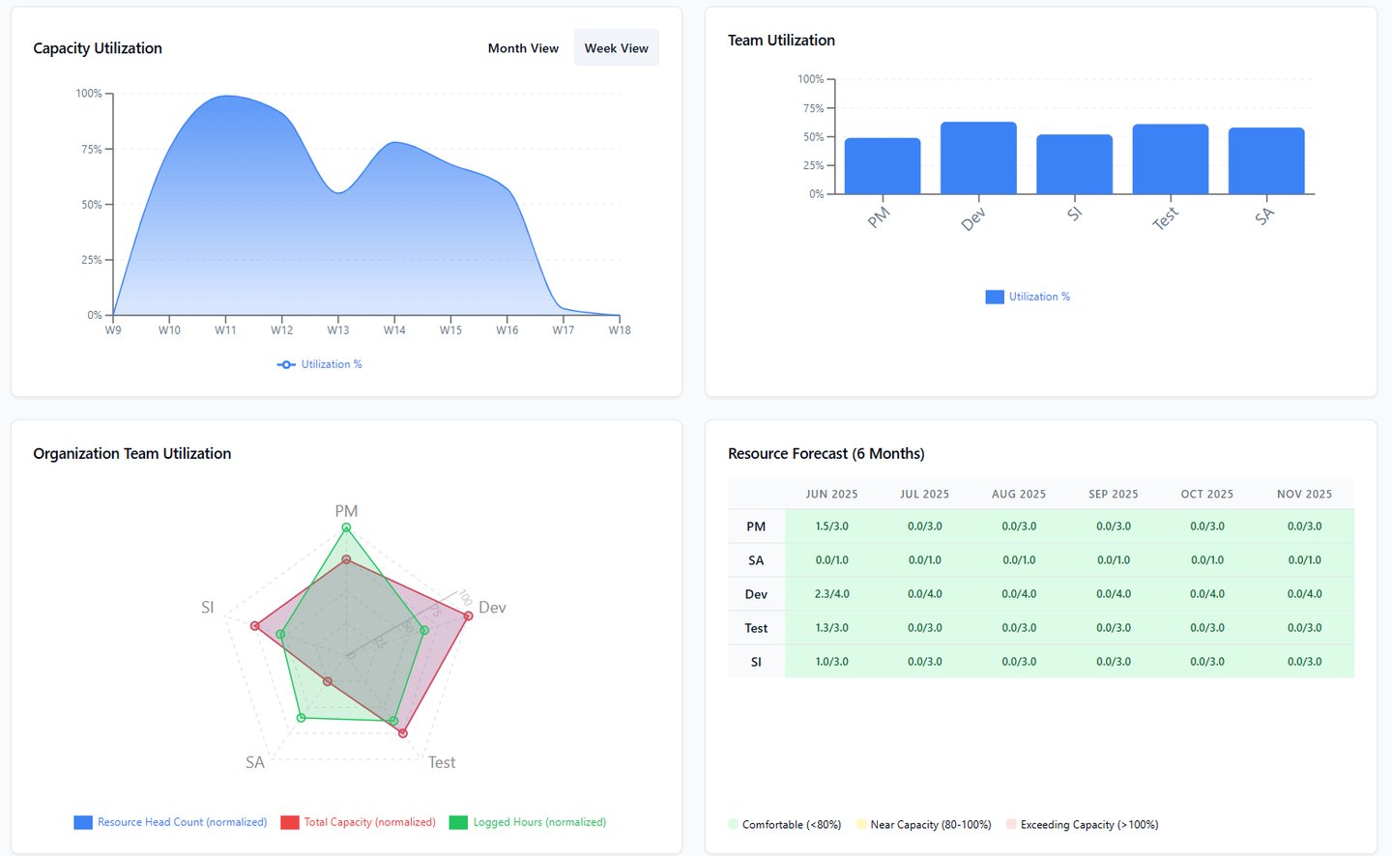This screenshot has width=1392, height=856.
Task: Click the SA utilization bar
Action: [1266, 161]
